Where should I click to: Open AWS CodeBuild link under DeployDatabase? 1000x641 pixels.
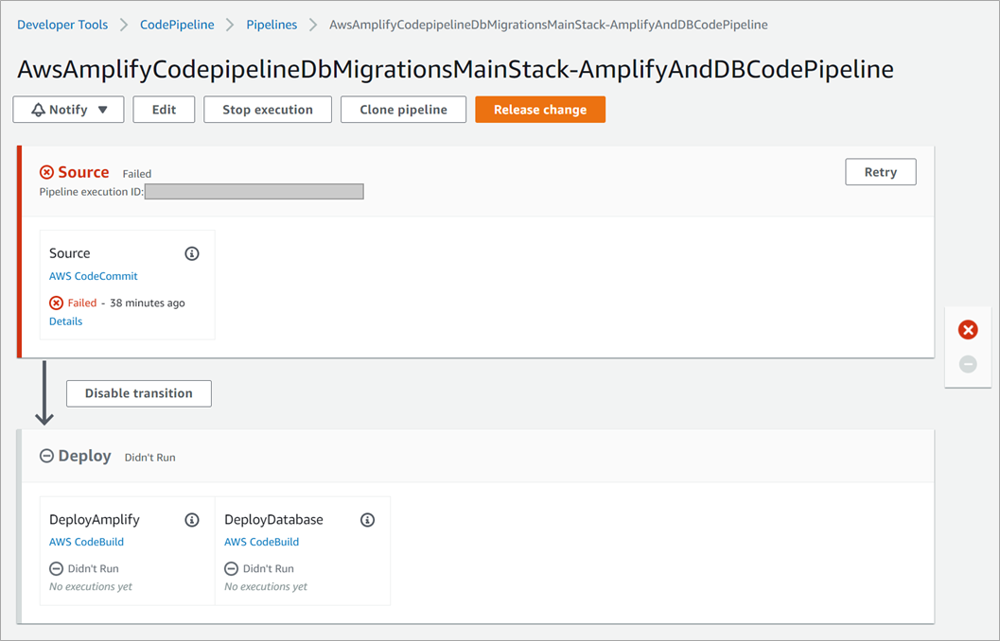tap(261, 542)
